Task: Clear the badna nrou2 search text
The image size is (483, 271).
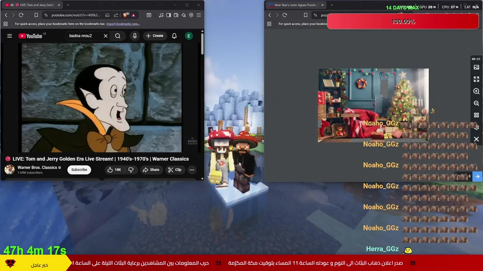Action: (x=106, y=36)
